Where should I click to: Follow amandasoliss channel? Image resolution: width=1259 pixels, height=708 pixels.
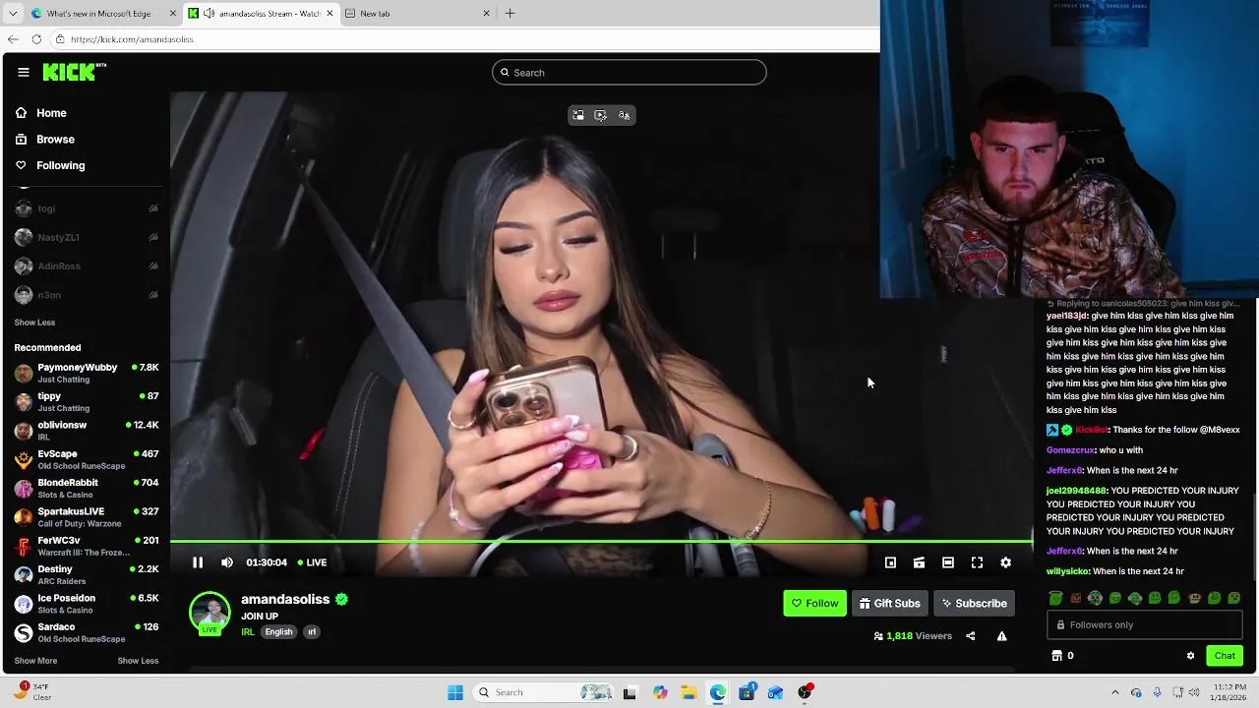(x=814, y=603)
